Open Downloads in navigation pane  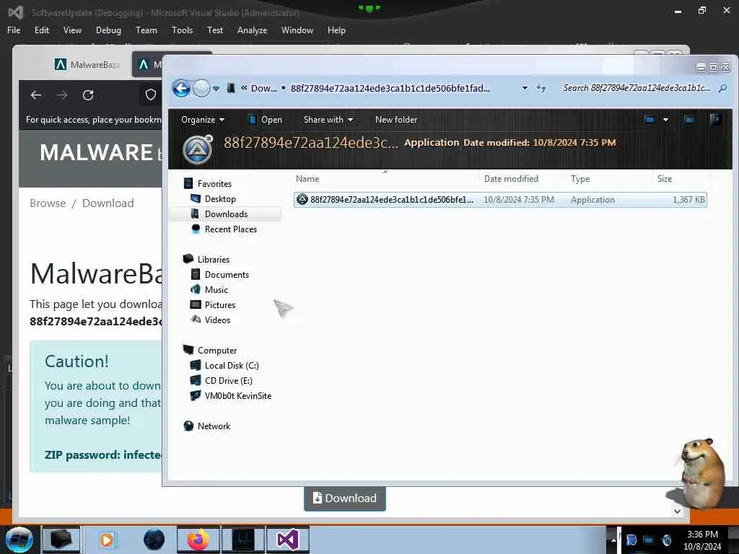point(226,214)
